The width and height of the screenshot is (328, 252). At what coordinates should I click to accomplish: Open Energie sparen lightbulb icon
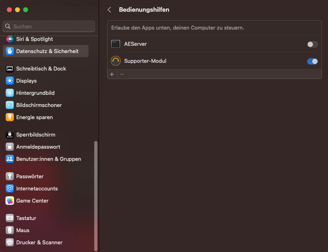pyautogui.click(x=10, y=117)
